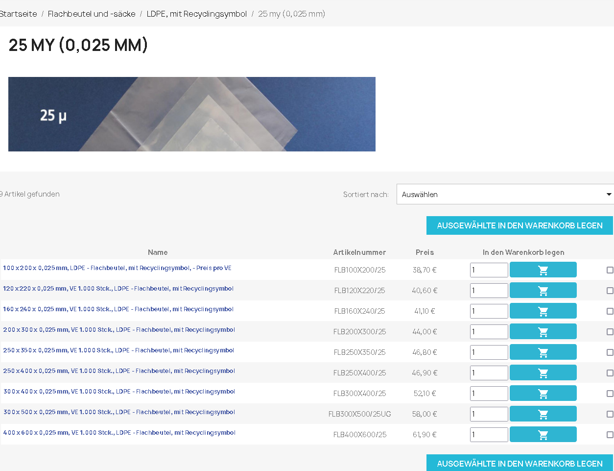Go to Startseite in the breadcrumb

[x=18, y=14]
